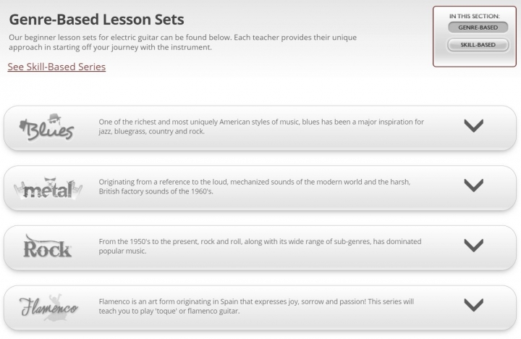
Task: Click the Blues description text
Action: tap(261, 127)
